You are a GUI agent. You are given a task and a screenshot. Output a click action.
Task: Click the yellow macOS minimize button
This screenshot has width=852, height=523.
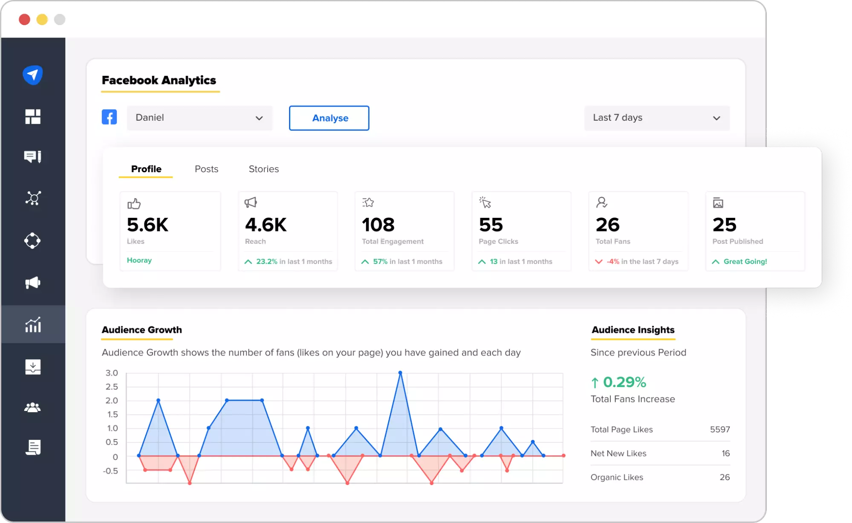click(x=42, y=20)
